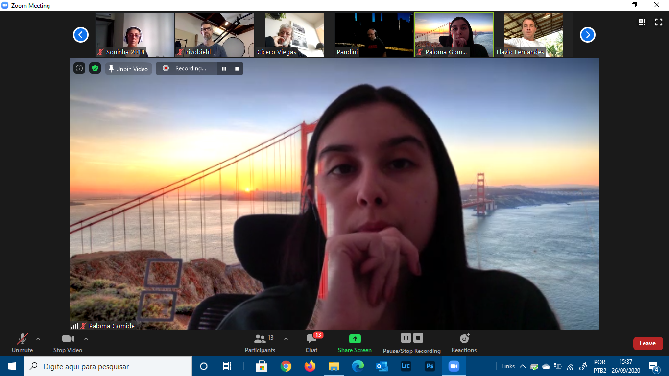Expand audio options arrow next to Unmute
The width and height of the screenshot is (669, 376).
point(38,339)
